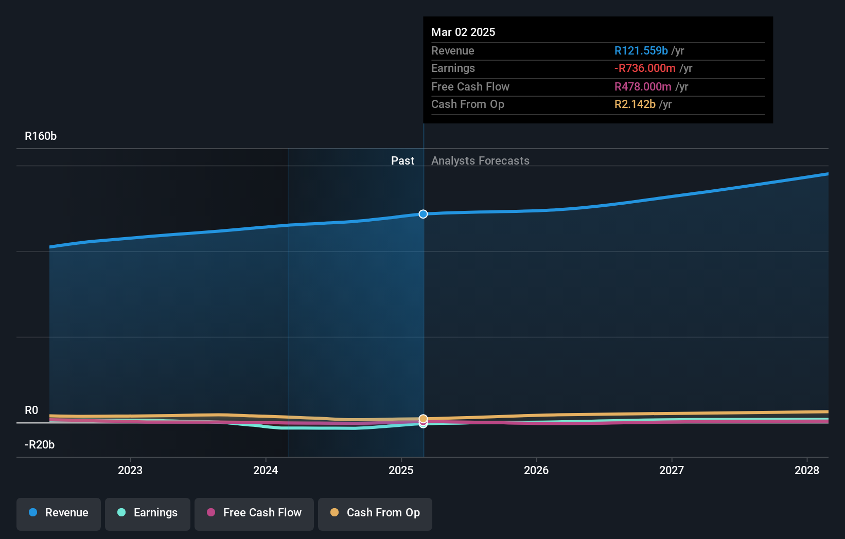Click the R478.000m free cash flow value
Screen dimensions: 845x539
click(x=643, y=87)
